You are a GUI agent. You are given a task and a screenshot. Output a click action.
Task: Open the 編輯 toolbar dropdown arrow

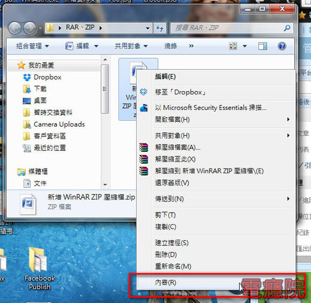coord(96,46)
